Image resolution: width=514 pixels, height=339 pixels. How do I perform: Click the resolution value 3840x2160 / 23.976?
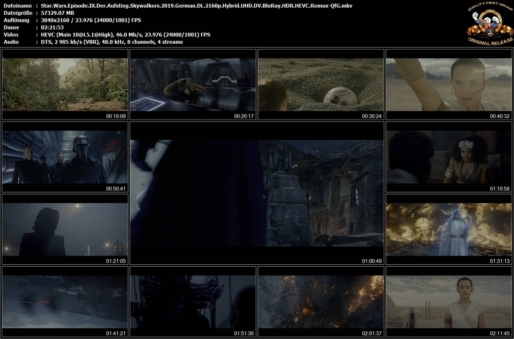click(x=91, y=20)
